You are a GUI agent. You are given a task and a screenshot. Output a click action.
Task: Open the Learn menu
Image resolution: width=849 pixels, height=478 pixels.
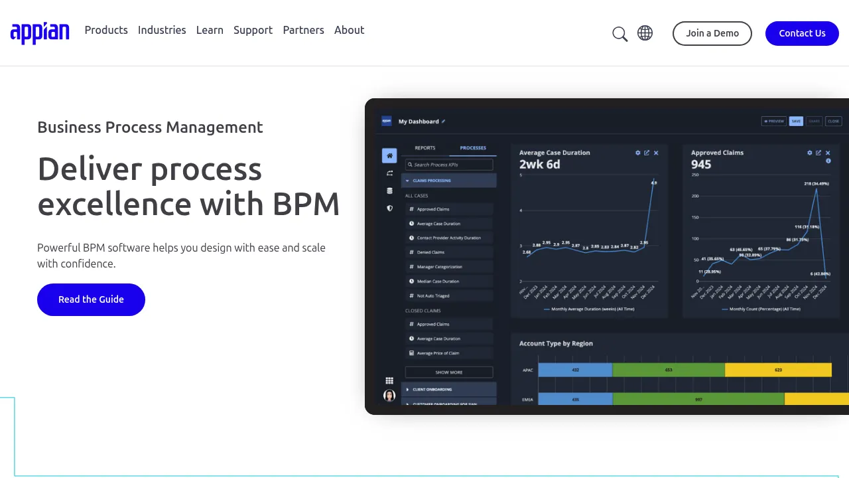pos(210,30)
